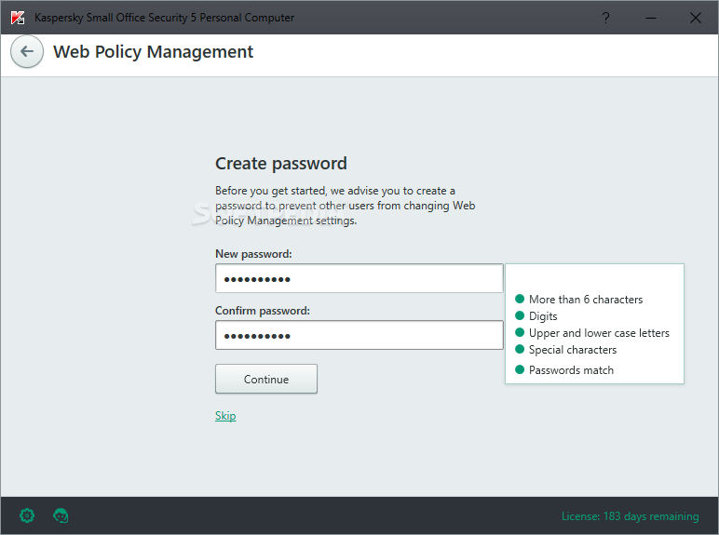Click green dot beside 'Upper and lower case letters'

pos(520,332)
